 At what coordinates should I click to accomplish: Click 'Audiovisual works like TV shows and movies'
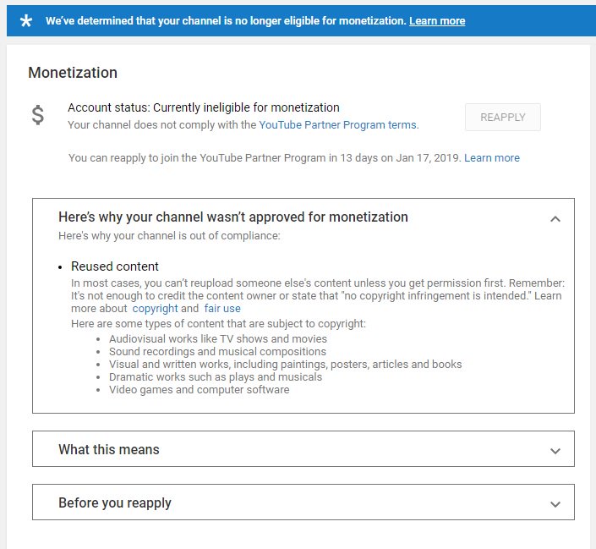click(218, 338)
